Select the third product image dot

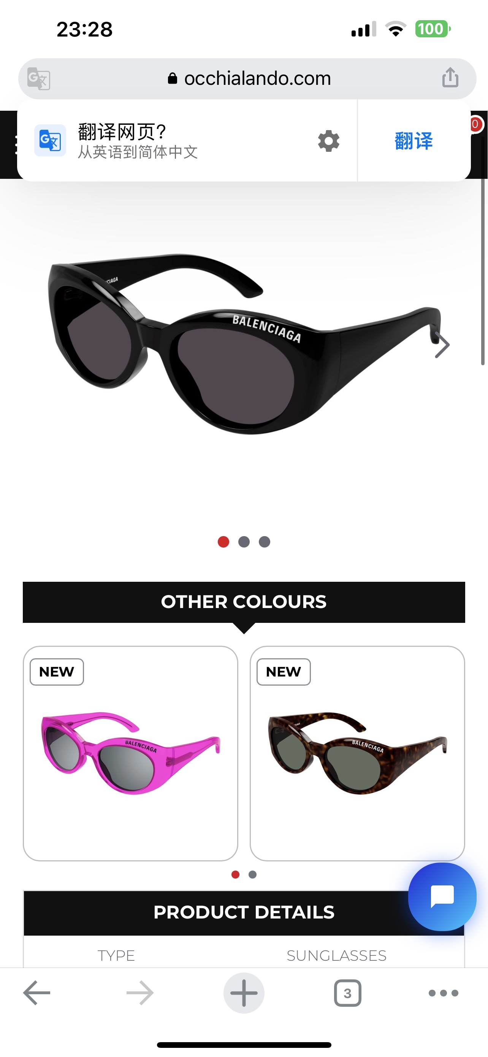[x=265, y=542]
